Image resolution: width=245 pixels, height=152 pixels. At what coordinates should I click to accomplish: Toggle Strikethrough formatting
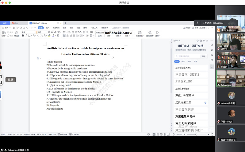click(34, 36)
